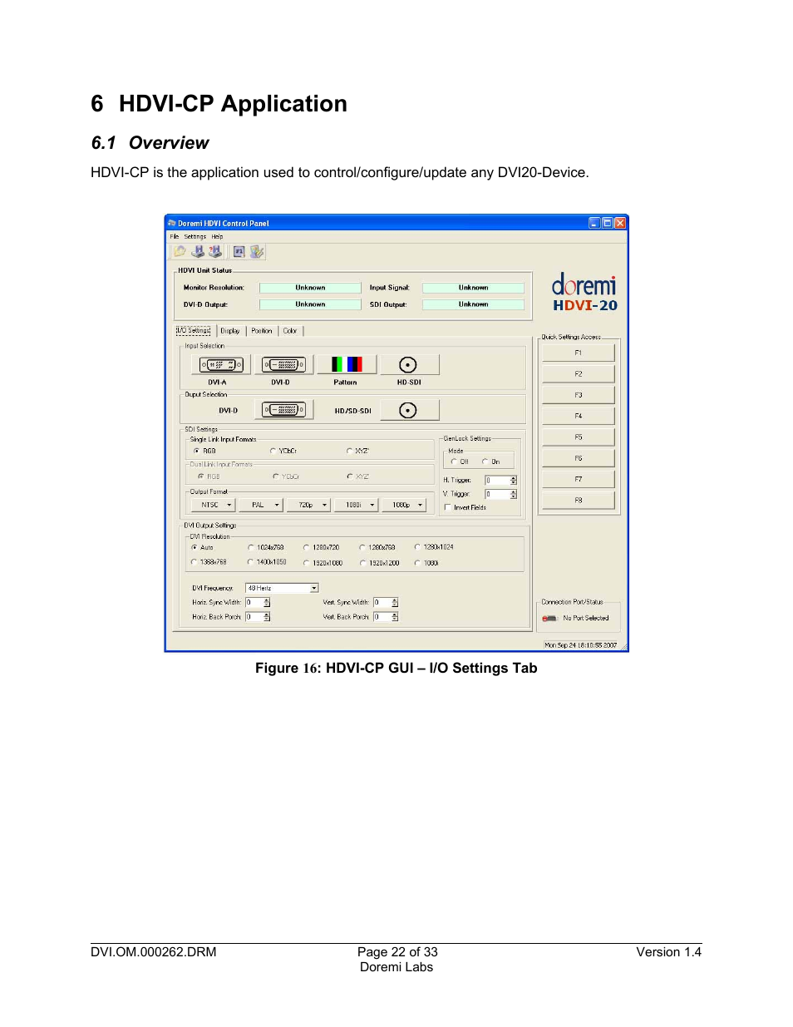Open the File menu
Viewport: 793px width, 1027px height.
click(x=175, y=237)
